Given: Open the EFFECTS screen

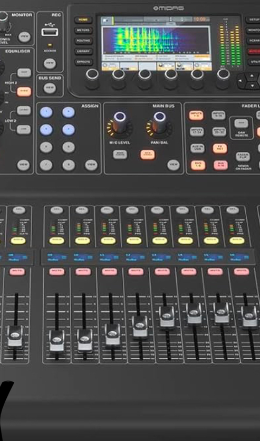Looking at the screenshot, I should click(x=83, y=62).
